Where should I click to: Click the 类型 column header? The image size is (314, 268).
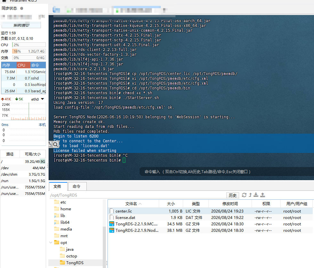click(196, 204)
